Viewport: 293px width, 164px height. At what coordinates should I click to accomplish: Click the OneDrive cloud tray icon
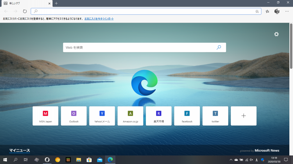236,160
